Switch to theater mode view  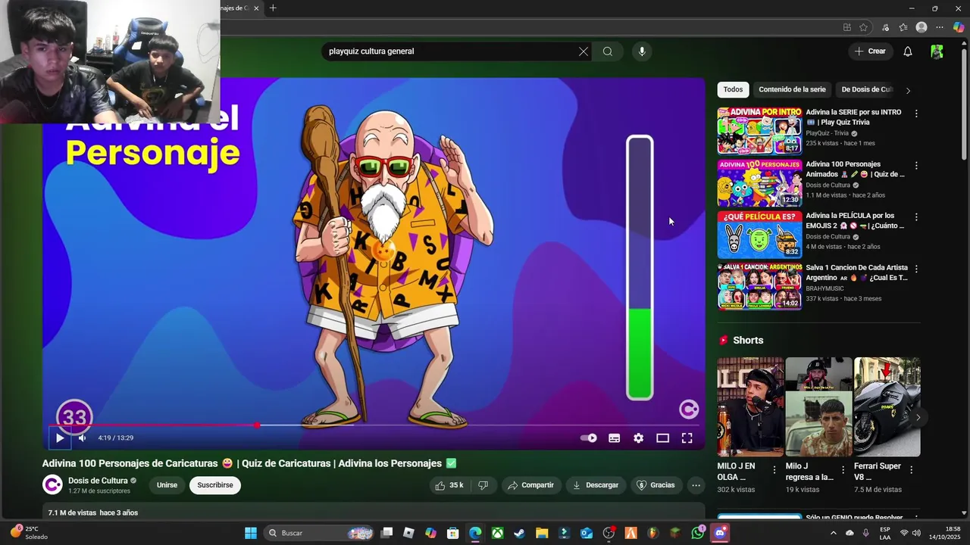(663, 438)
